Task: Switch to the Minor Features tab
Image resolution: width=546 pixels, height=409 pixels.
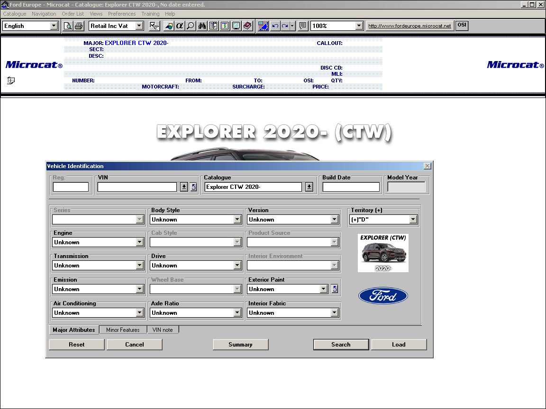Action: (x=123, y=329)
